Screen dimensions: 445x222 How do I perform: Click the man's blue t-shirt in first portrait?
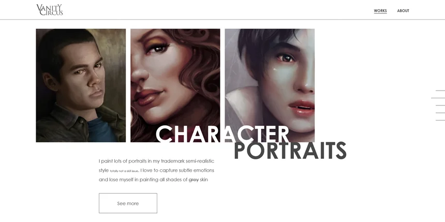coord(101,130)
